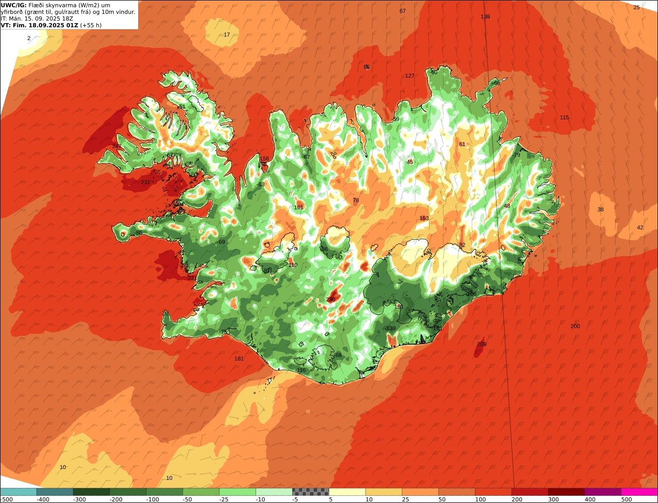Viewport: 658px width, 503px height.
Task: Click the magenta legend swatch after the 500 label
Action: 639,492
